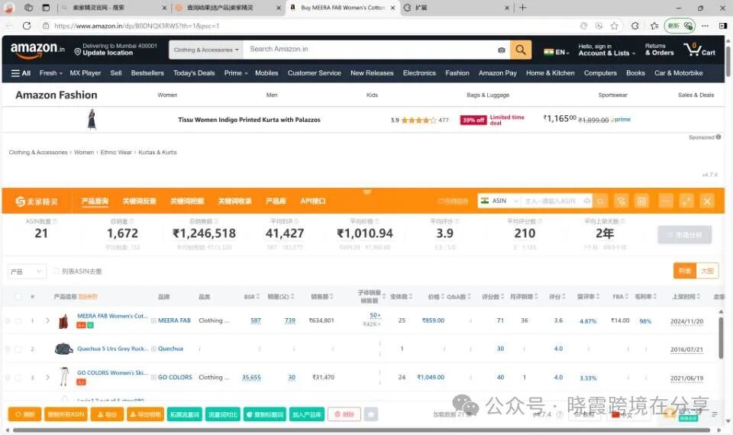Open browser extensions puzzle icon
Viewport: 733px width, 435px height.
coord(635,26)
